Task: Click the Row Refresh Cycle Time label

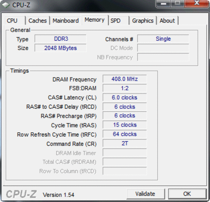Action: [x=57, y=135]
